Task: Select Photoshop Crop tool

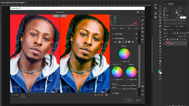Action: [160, 17]
